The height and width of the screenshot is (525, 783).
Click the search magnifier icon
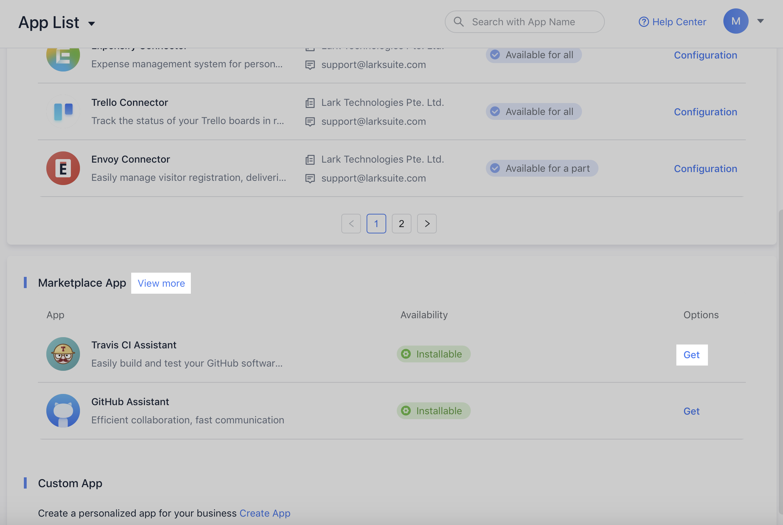[459, 22]
